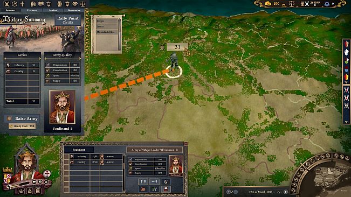Click the Organisation row in Army quality
The width and height of the screenshot is (351, 197).
coord(63,65)
